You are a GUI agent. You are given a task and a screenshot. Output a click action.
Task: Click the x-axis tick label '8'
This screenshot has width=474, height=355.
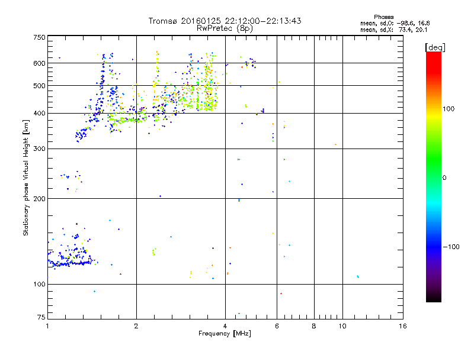tap(314, 326)
